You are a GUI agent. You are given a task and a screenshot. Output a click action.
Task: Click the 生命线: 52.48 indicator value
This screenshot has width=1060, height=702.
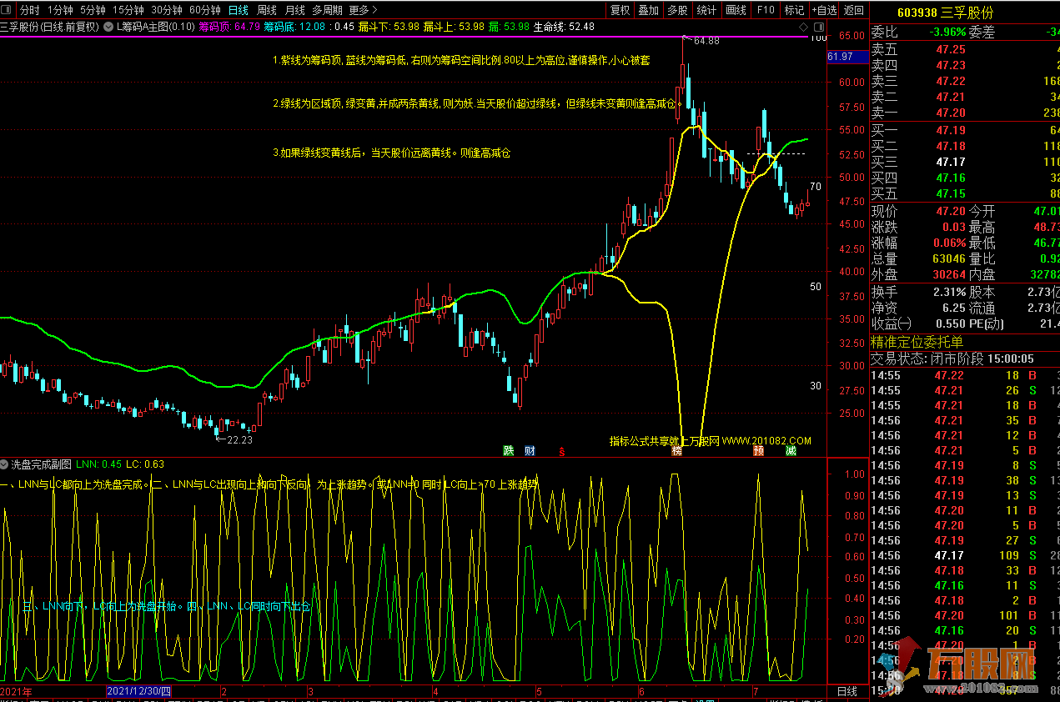564,27
